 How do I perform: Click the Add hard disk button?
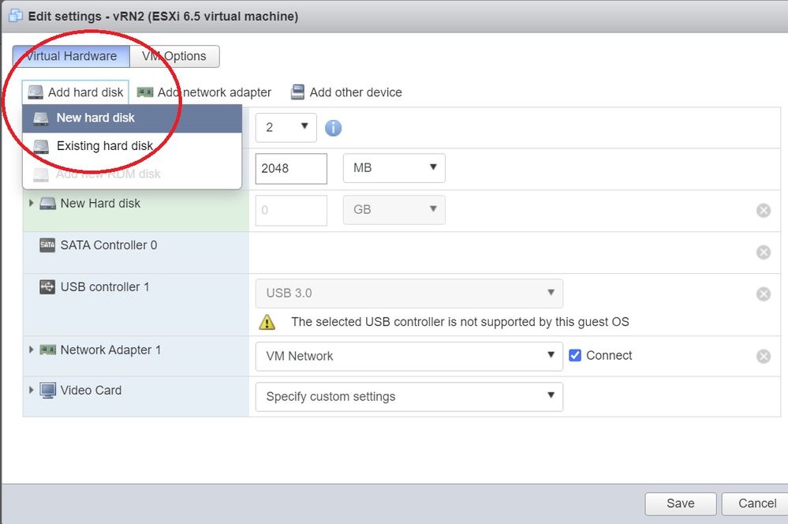click(x=76, y=92)
